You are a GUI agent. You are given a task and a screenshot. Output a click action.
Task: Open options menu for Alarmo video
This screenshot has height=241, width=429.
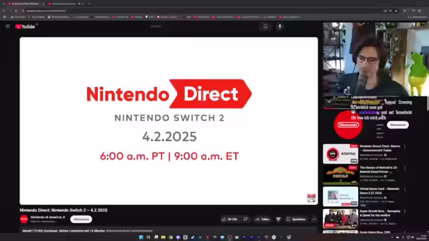pyautogui.click(x=405, y=147)
